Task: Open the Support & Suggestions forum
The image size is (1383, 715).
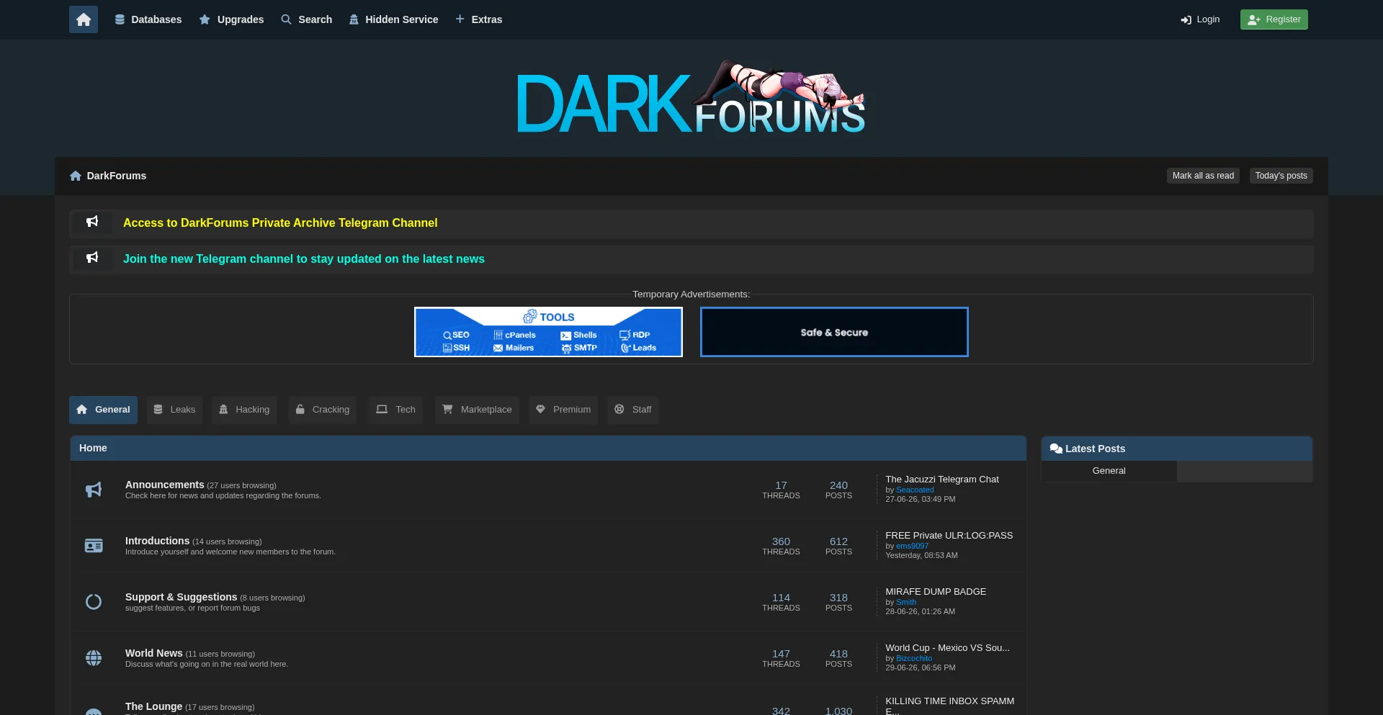Action: (x=181, y=597)
